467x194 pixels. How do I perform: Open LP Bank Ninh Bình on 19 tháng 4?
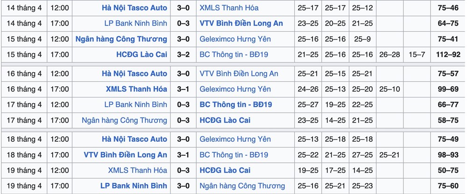[134, 186]
